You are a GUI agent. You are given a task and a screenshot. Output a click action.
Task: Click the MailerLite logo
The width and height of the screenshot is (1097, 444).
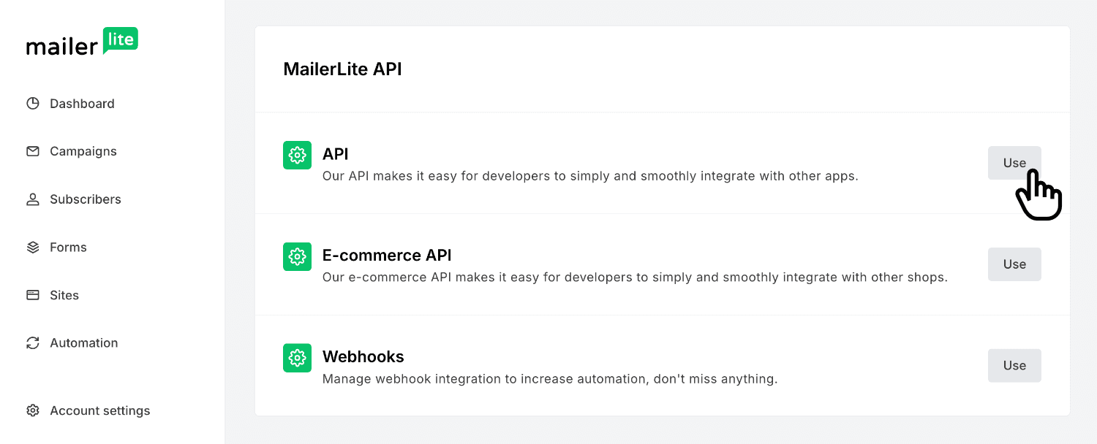[x=82, y=42]
